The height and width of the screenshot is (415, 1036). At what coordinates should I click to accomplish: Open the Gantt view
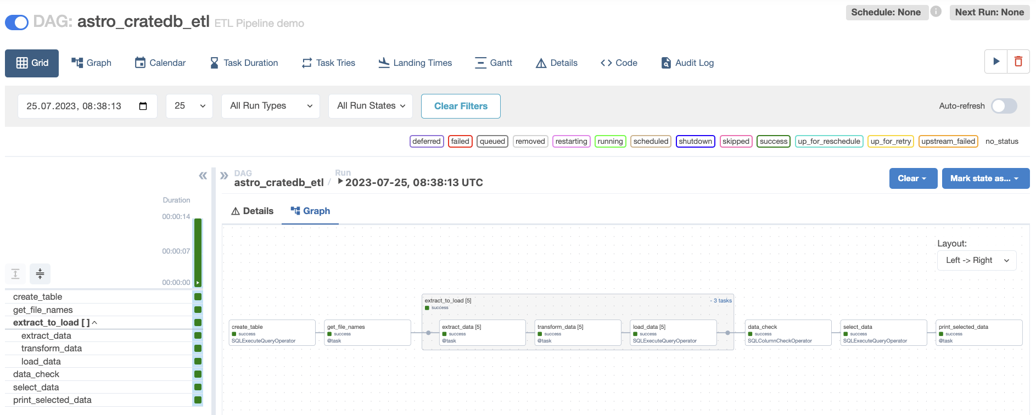tap(494, 63)
